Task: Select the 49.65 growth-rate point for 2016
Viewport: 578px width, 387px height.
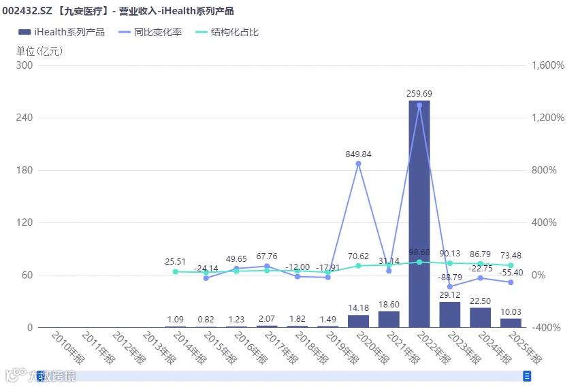Action: [x=236, y=269]
